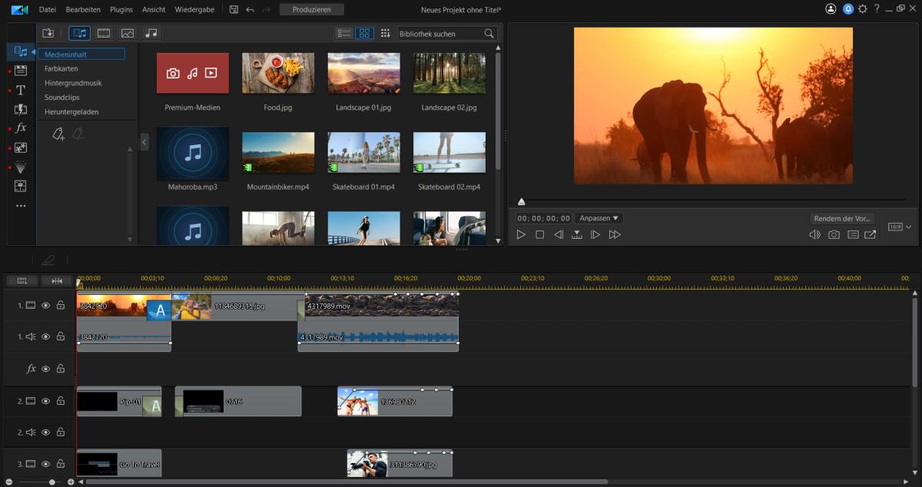922x487 pixels.
Task: Show only audio files in library
Action: click(x=151, y=33)
